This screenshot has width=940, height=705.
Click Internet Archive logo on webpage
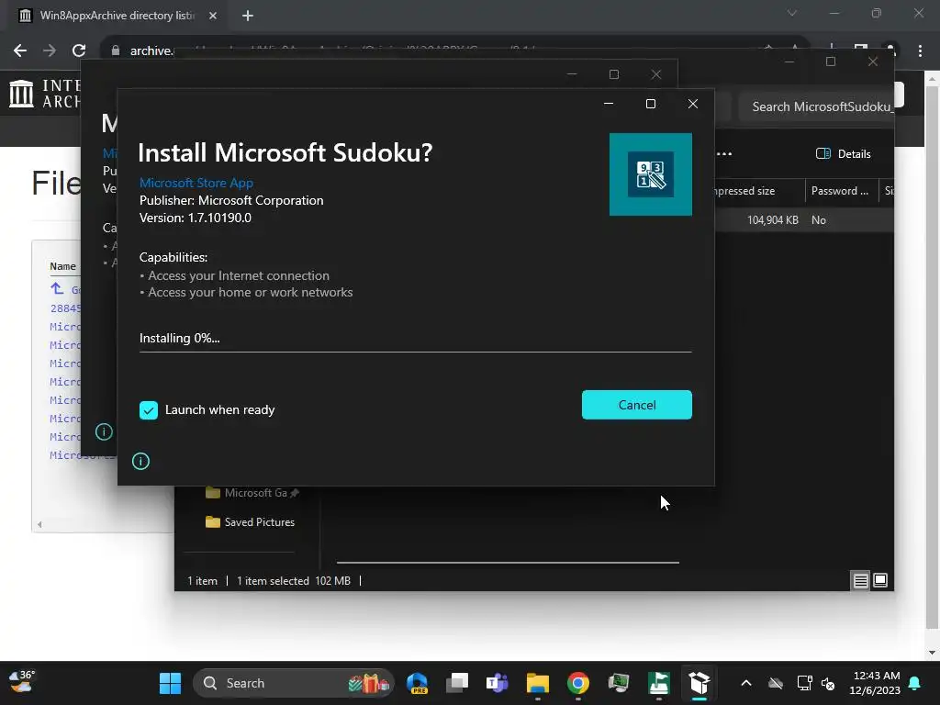point(44,94)
